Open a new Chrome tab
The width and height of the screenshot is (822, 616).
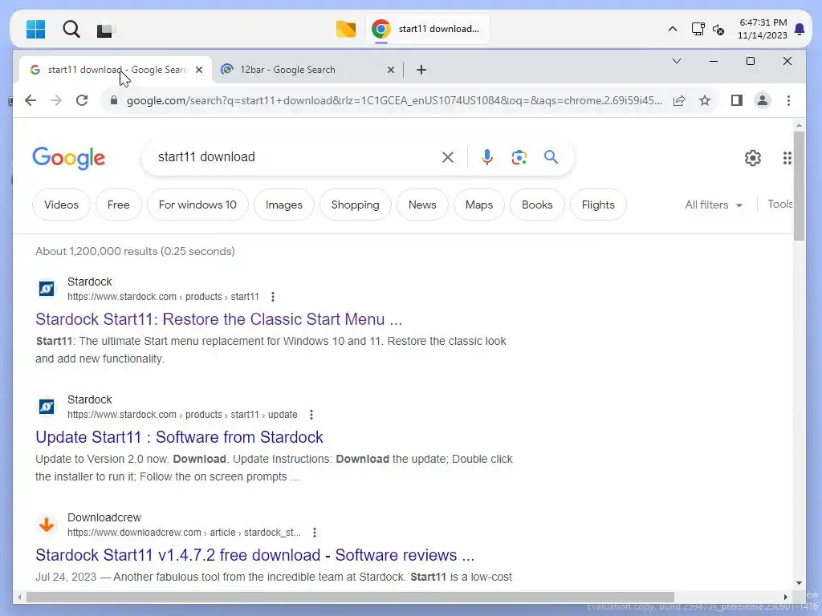coord(421,70)
